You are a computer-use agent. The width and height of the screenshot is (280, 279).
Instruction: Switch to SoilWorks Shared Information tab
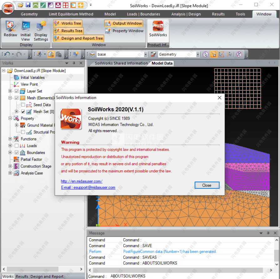tap(121, 63)
